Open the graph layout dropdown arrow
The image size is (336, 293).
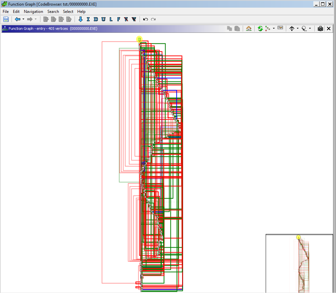[274, 29]
